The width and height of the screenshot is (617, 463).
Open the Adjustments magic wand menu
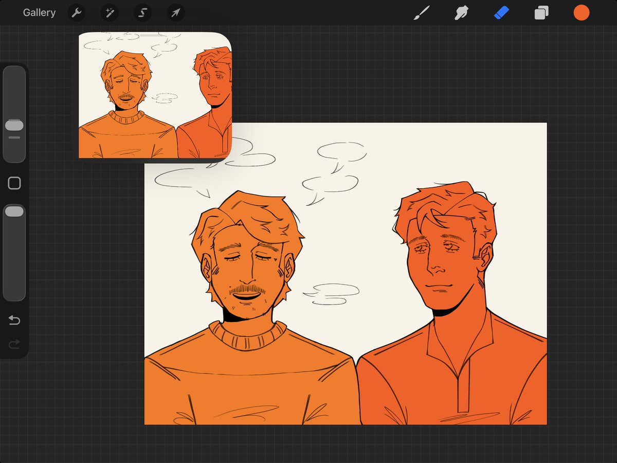click(x=110, y=13)
